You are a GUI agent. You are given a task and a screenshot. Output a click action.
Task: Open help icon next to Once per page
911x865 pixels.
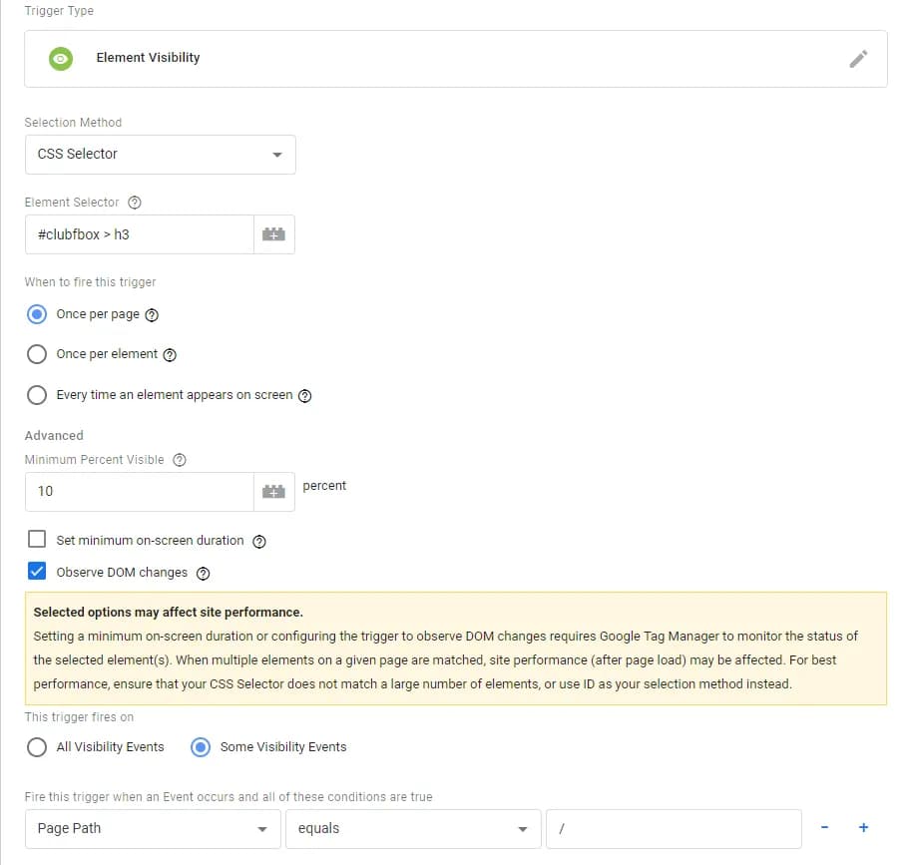[x=152, y=315]
